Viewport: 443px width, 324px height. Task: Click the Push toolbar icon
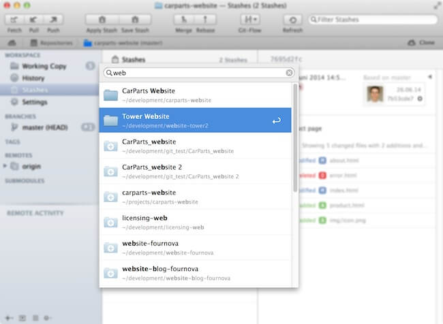(53, 20)
